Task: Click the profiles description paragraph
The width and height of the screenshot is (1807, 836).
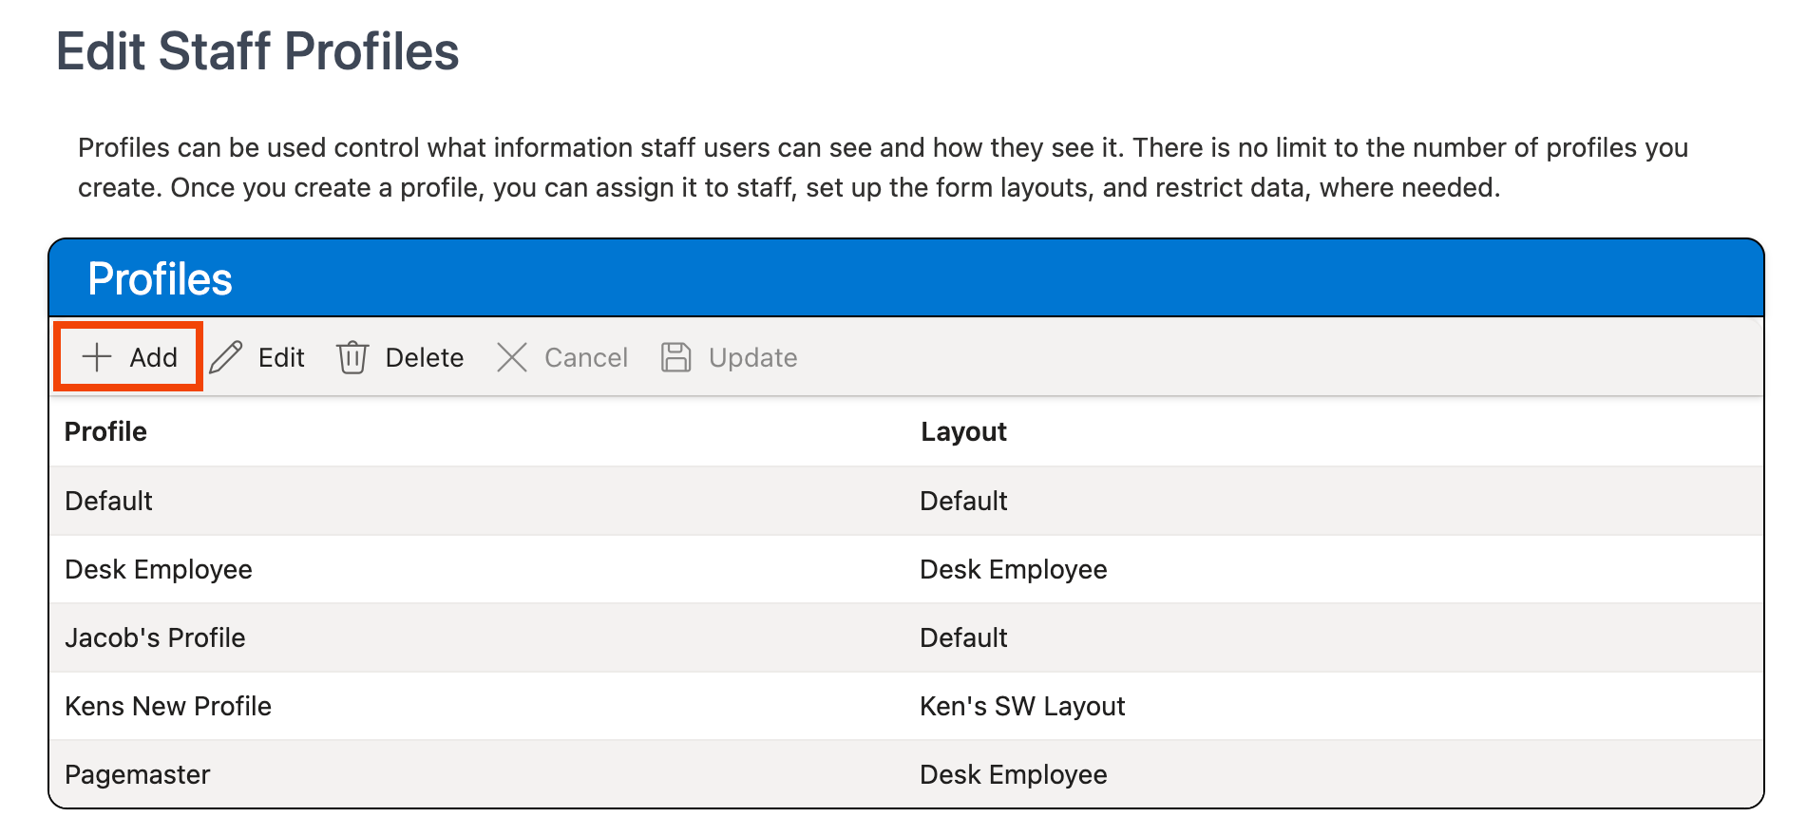Action: click(882, 167)
